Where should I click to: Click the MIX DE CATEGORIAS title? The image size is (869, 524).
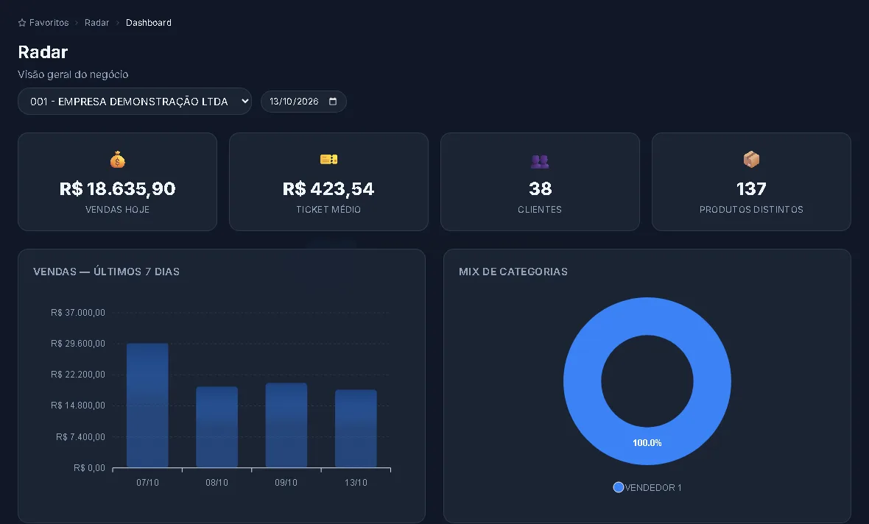click(x=513, y=272)
